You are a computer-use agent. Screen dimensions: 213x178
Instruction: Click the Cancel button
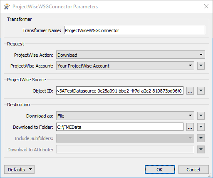pos(193,169)
